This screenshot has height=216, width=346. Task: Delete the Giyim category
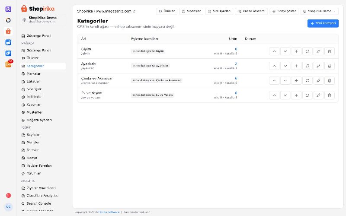tap(330, 51)
